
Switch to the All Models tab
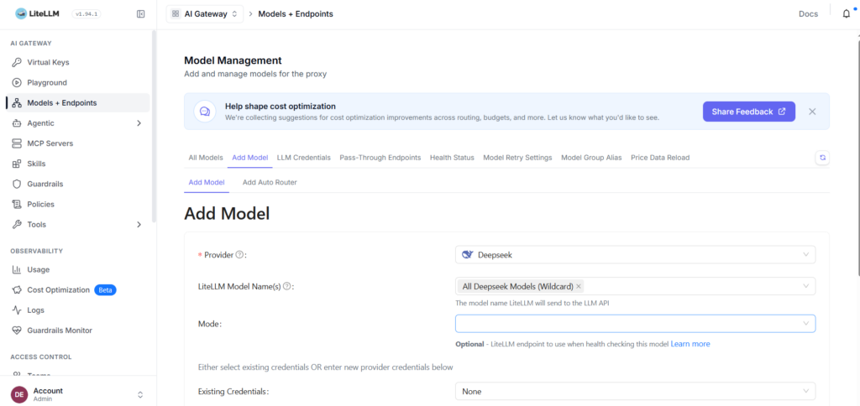206,157
